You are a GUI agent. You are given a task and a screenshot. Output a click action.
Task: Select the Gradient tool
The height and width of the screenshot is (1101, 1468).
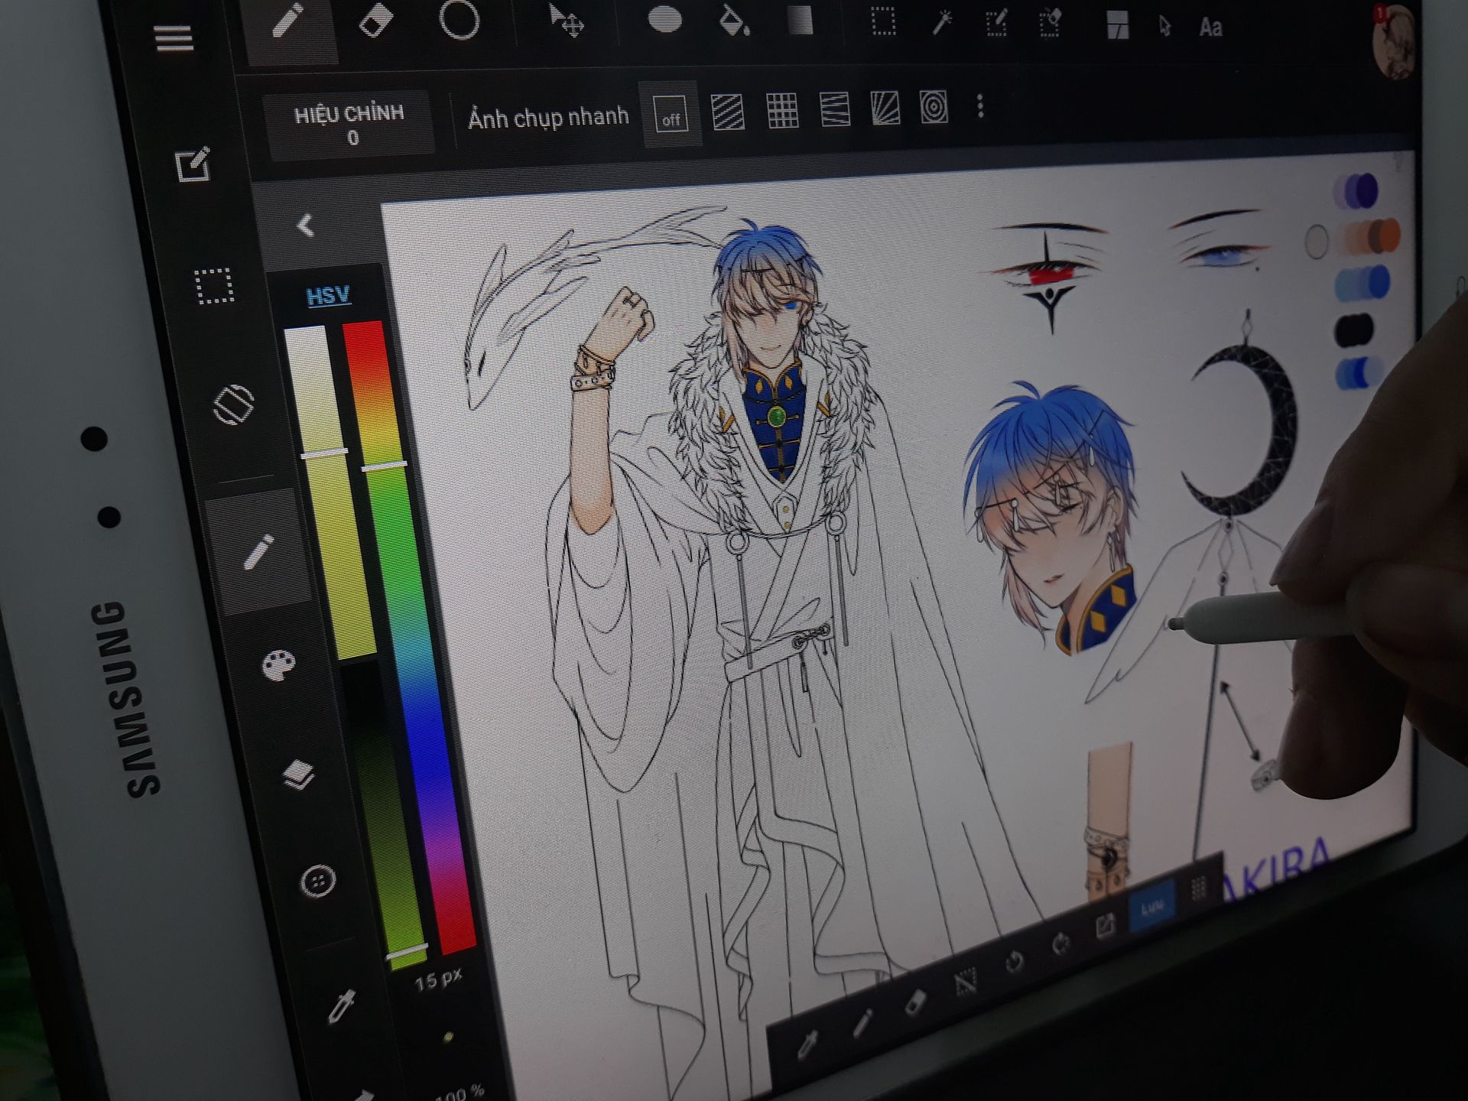click(800, 21)
